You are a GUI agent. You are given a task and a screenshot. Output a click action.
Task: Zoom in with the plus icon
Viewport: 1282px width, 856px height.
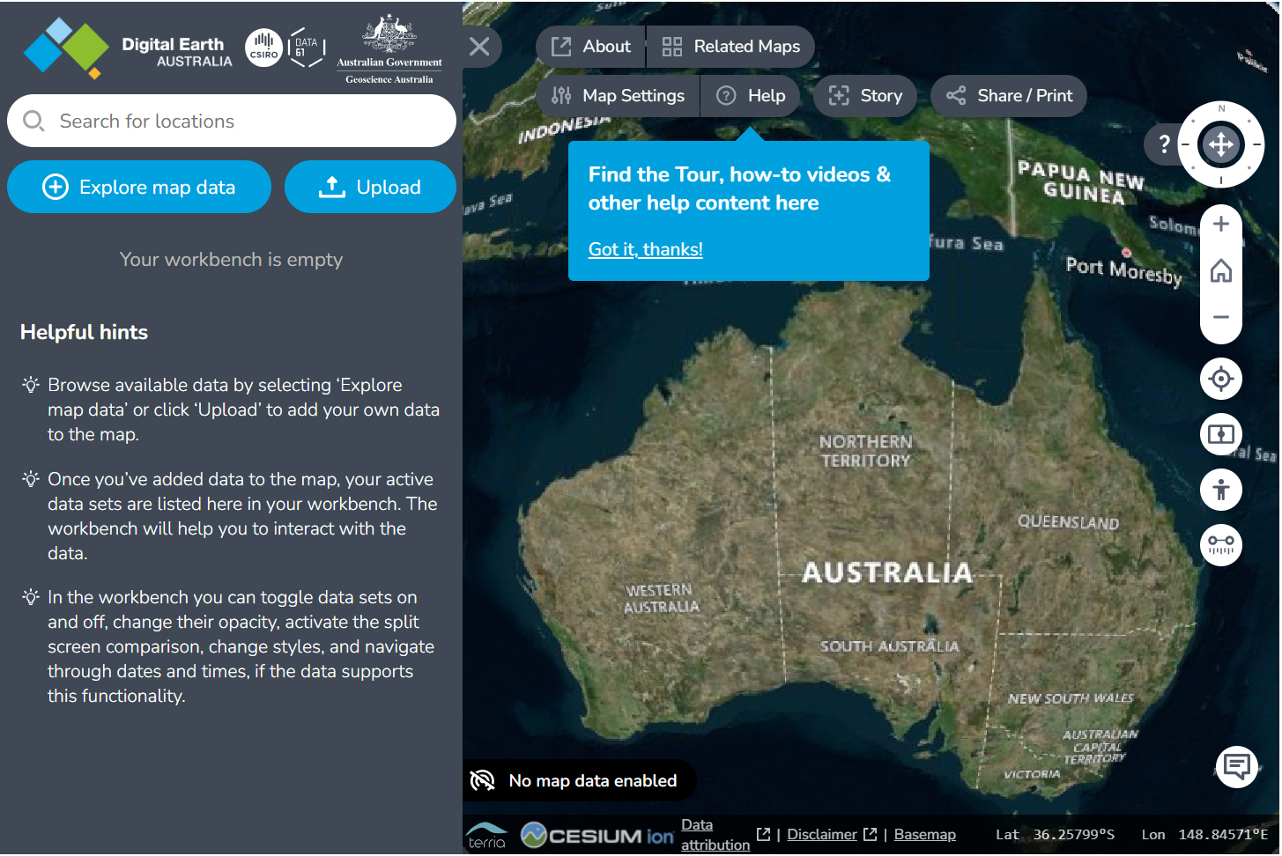(x=1220, y=224)
